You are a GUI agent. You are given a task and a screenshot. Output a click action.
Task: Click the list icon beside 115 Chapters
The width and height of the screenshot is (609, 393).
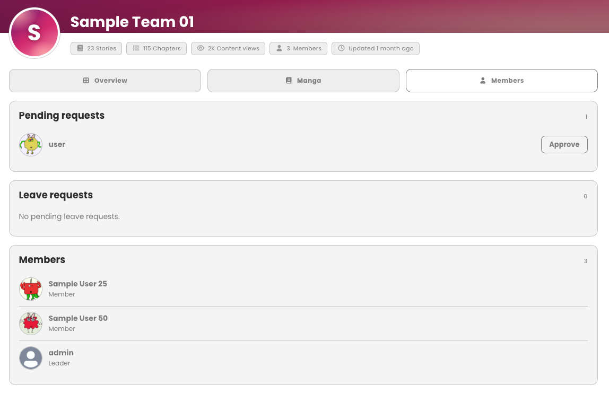click(x=136, y=48)
